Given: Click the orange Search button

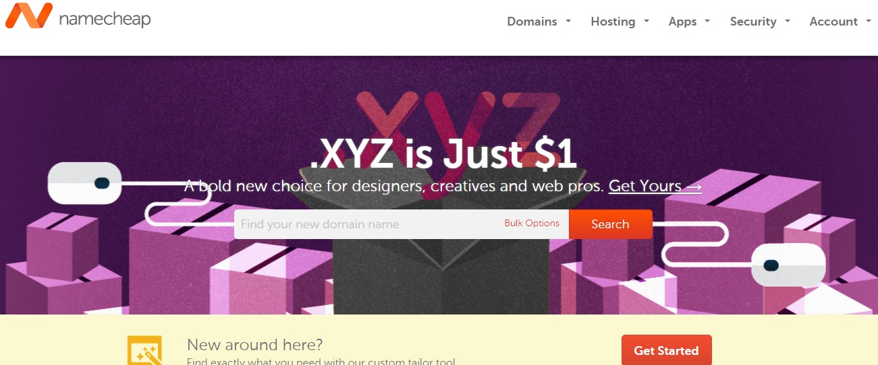Looking at the screenshot, I should pos(610,224).
